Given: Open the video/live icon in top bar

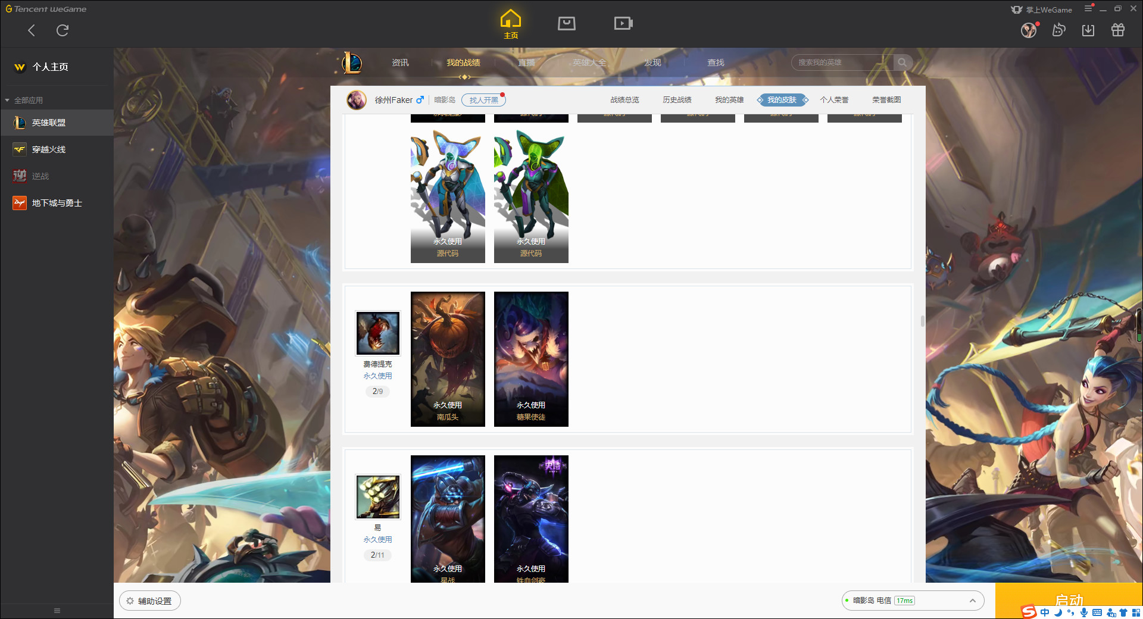Looking at the screenshot, I should (x=623, y=23).
